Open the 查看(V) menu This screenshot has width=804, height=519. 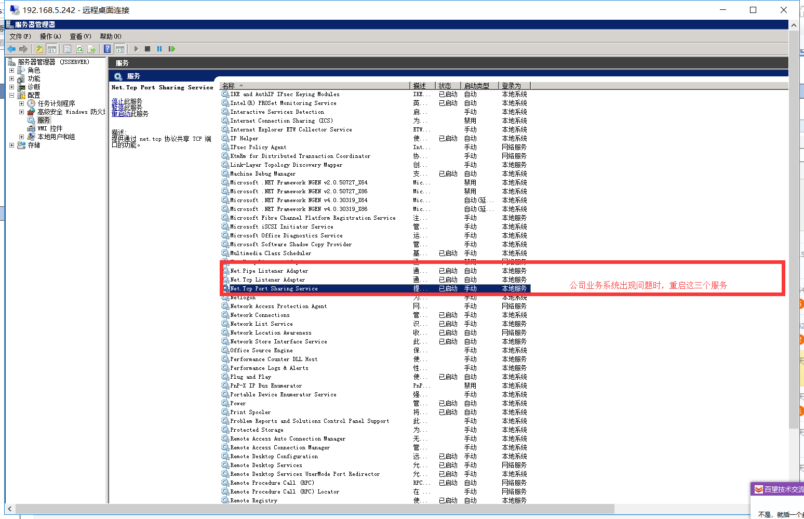[x=80, y=36]
